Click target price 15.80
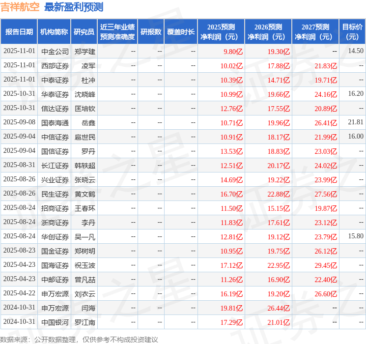 coord(356,236)
